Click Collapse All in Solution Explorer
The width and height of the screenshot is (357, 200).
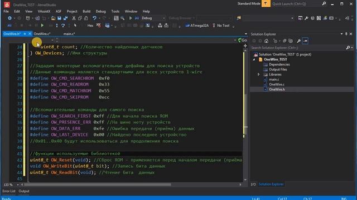click(x=284, y=41)
